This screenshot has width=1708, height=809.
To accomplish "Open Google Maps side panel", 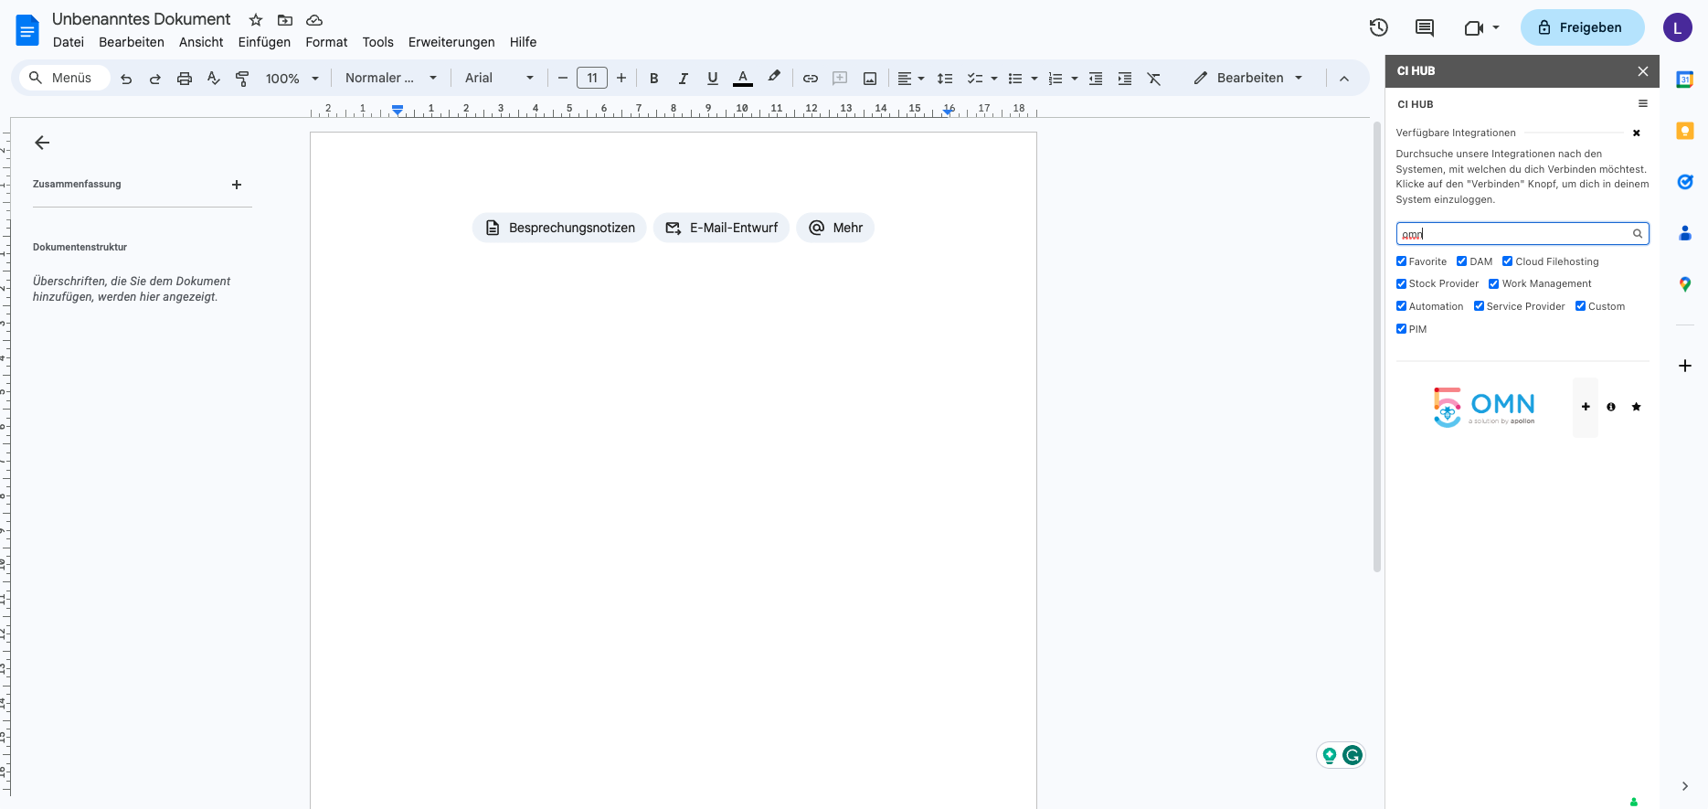I will tap(1685, 284).
